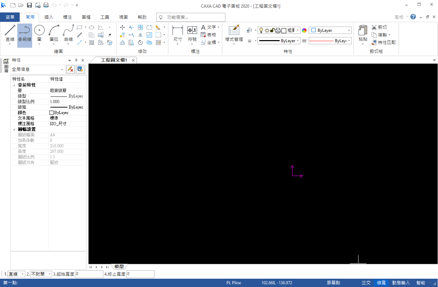Toggle 正交 ortho mode in status bar
Screen dimensions: 438x287
click(366, 283)
